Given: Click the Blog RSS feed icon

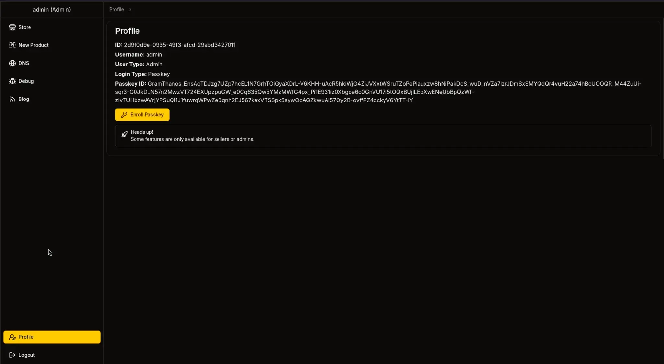Looking at the screenshot, I should click(x=12, y=99).
